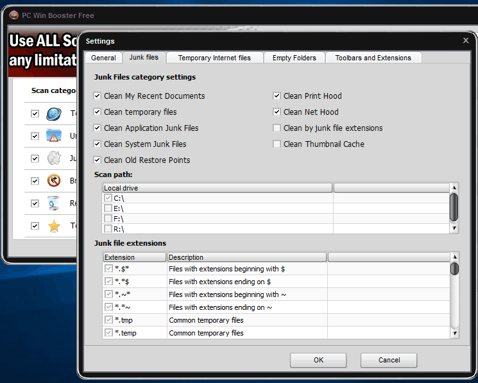Click the crumpled paper junk icon in the main window
The image size is (478, 383).
pyautogui.click(x=54, y=158)
